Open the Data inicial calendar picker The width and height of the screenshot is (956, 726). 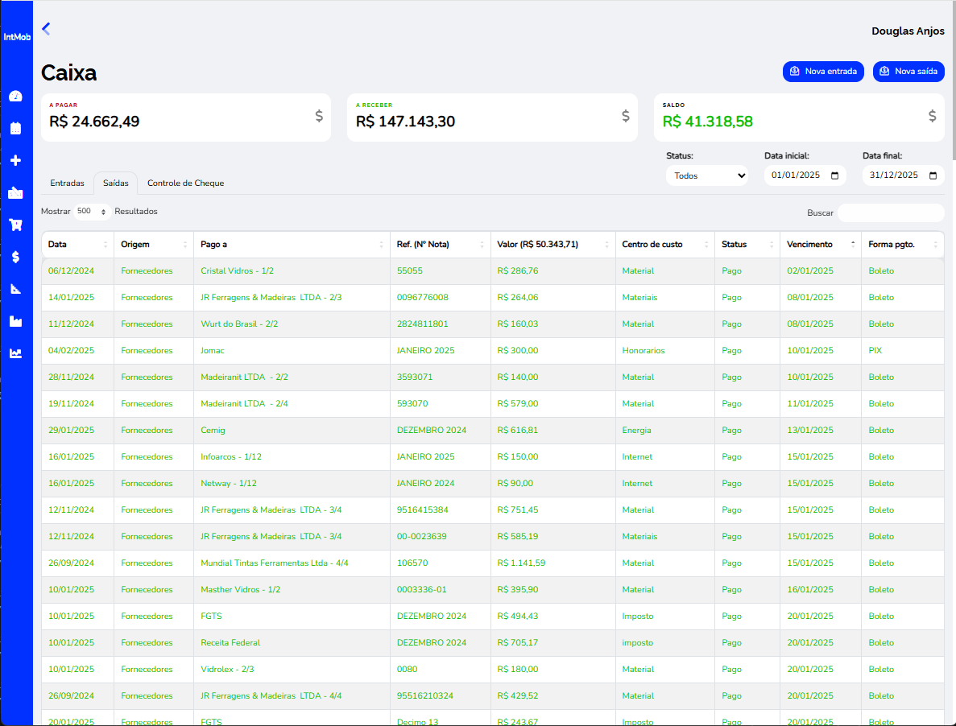[x=834, y=175]
